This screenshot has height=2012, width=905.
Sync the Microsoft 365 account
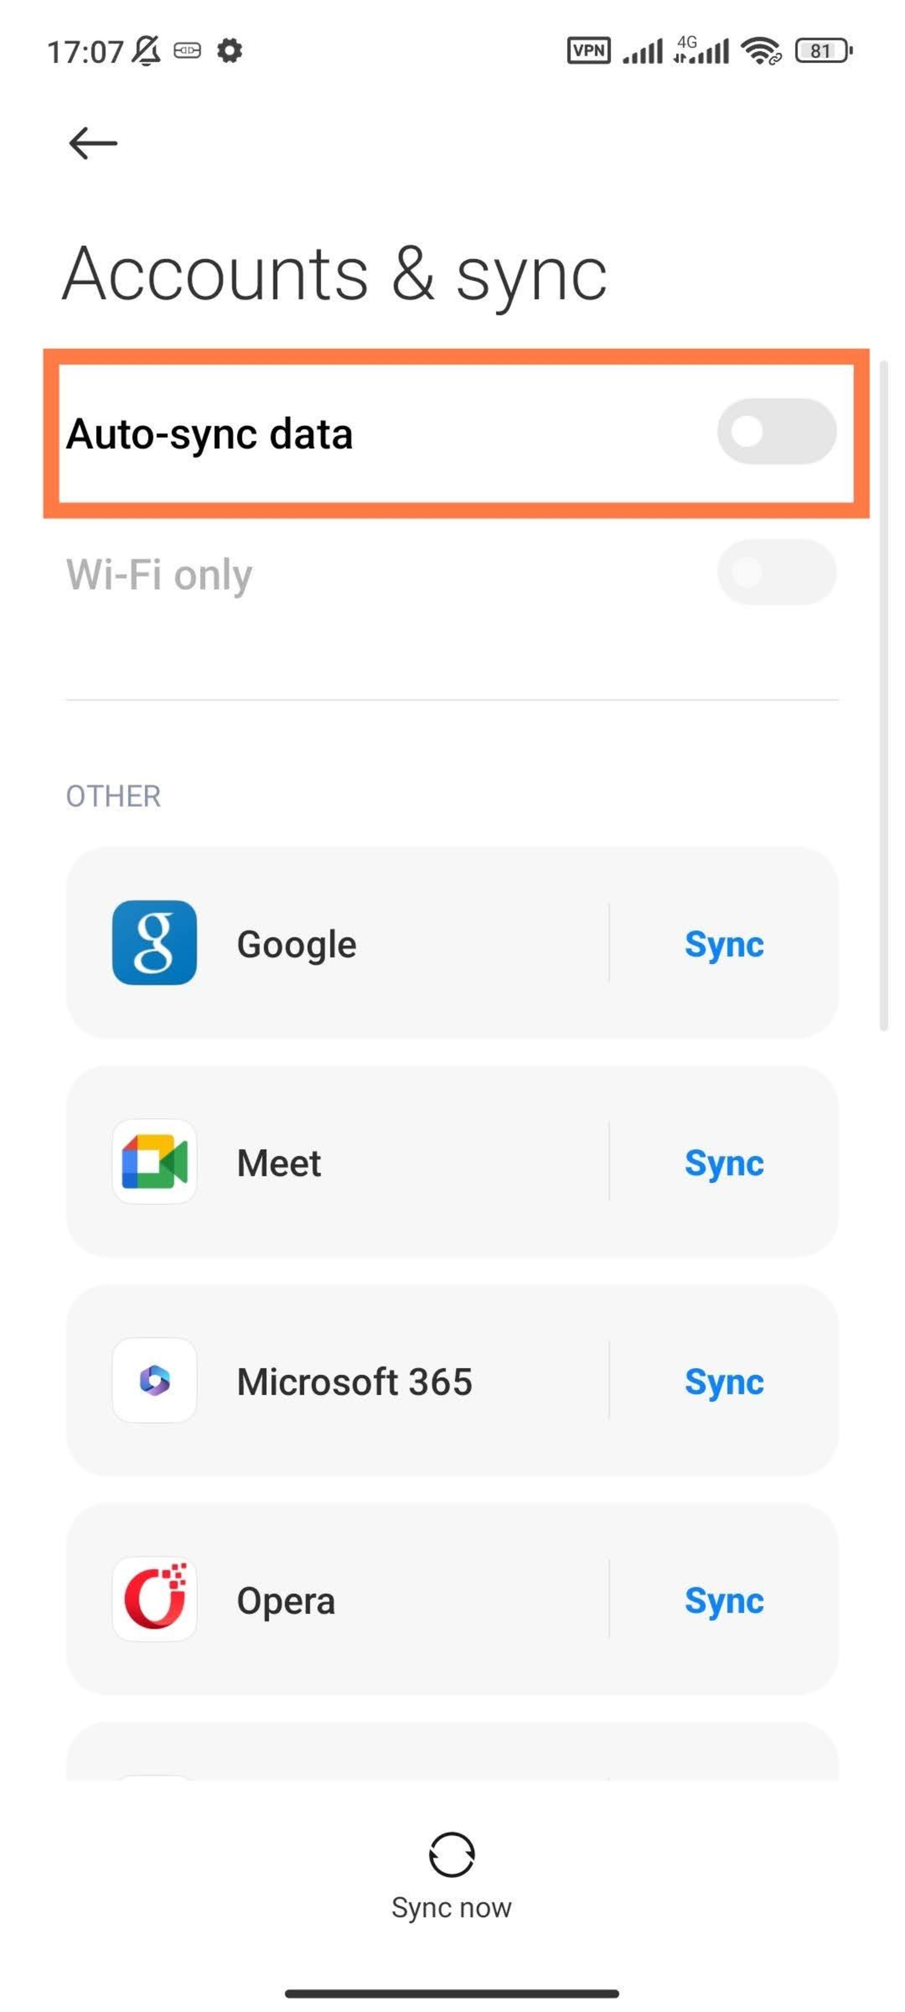724,1382
